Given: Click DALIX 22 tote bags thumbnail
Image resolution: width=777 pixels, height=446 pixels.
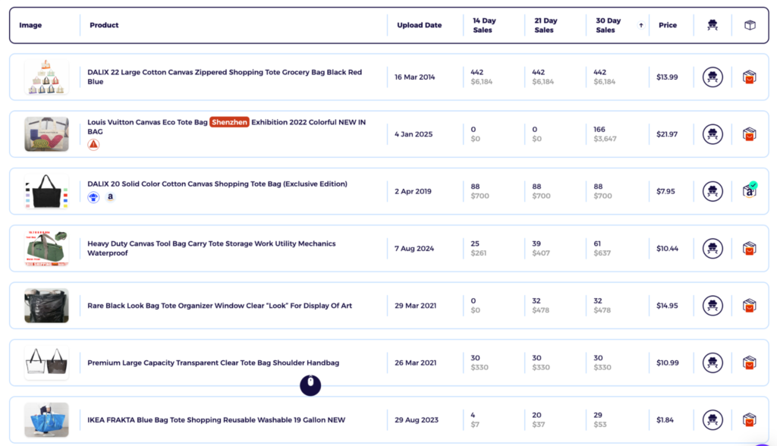Looking at the screenshot, I should pos(46,77).
